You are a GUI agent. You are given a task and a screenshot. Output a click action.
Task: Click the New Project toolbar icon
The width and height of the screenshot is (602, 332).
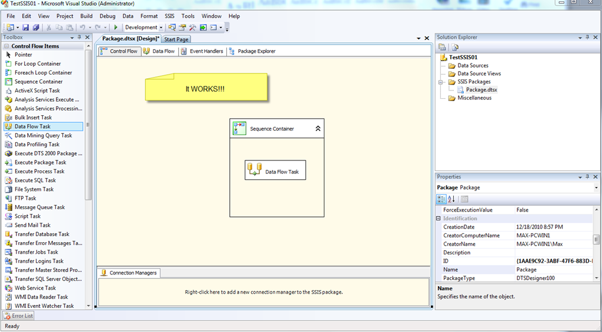click(x=9, y=27)
